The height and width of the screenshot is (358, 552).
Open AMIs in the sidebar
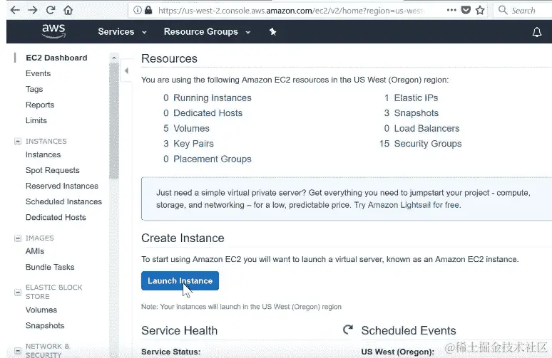34,251
